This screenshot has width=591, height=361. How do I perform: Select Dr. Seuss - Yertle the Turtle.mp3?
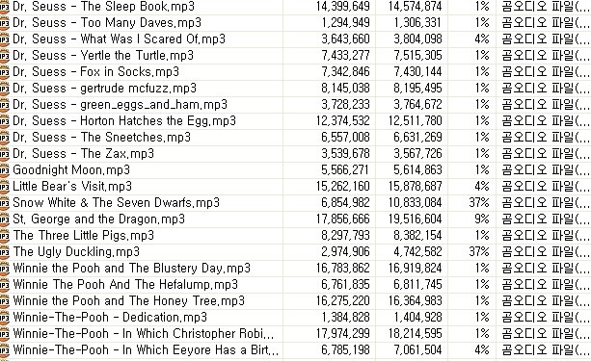(103, 55)
